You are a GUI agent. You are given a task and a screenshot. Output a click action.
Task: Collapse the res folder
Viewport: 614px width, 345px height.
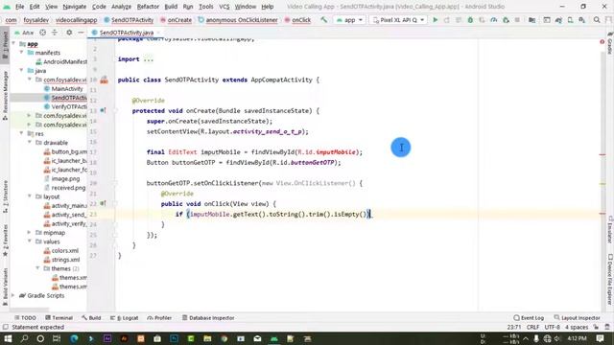[x=22, y=133]
